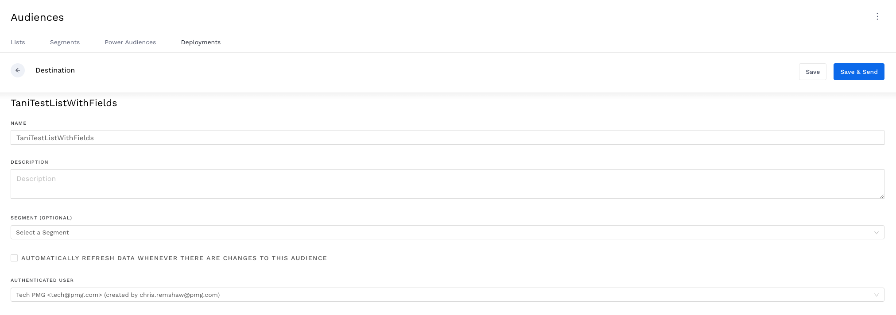
Task: Go back using the circular arrow icon
Action: tap(18, 70)
